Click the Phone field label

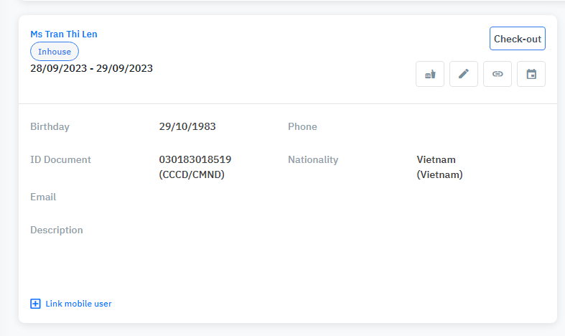pos(302,126)
